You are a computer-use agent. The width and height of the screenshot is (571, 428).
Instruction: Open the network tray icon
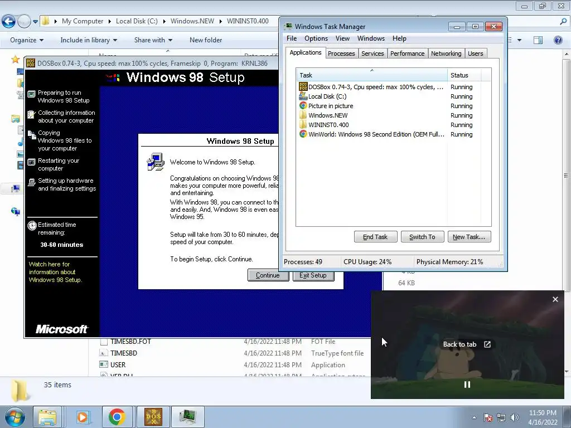(501, 417)
